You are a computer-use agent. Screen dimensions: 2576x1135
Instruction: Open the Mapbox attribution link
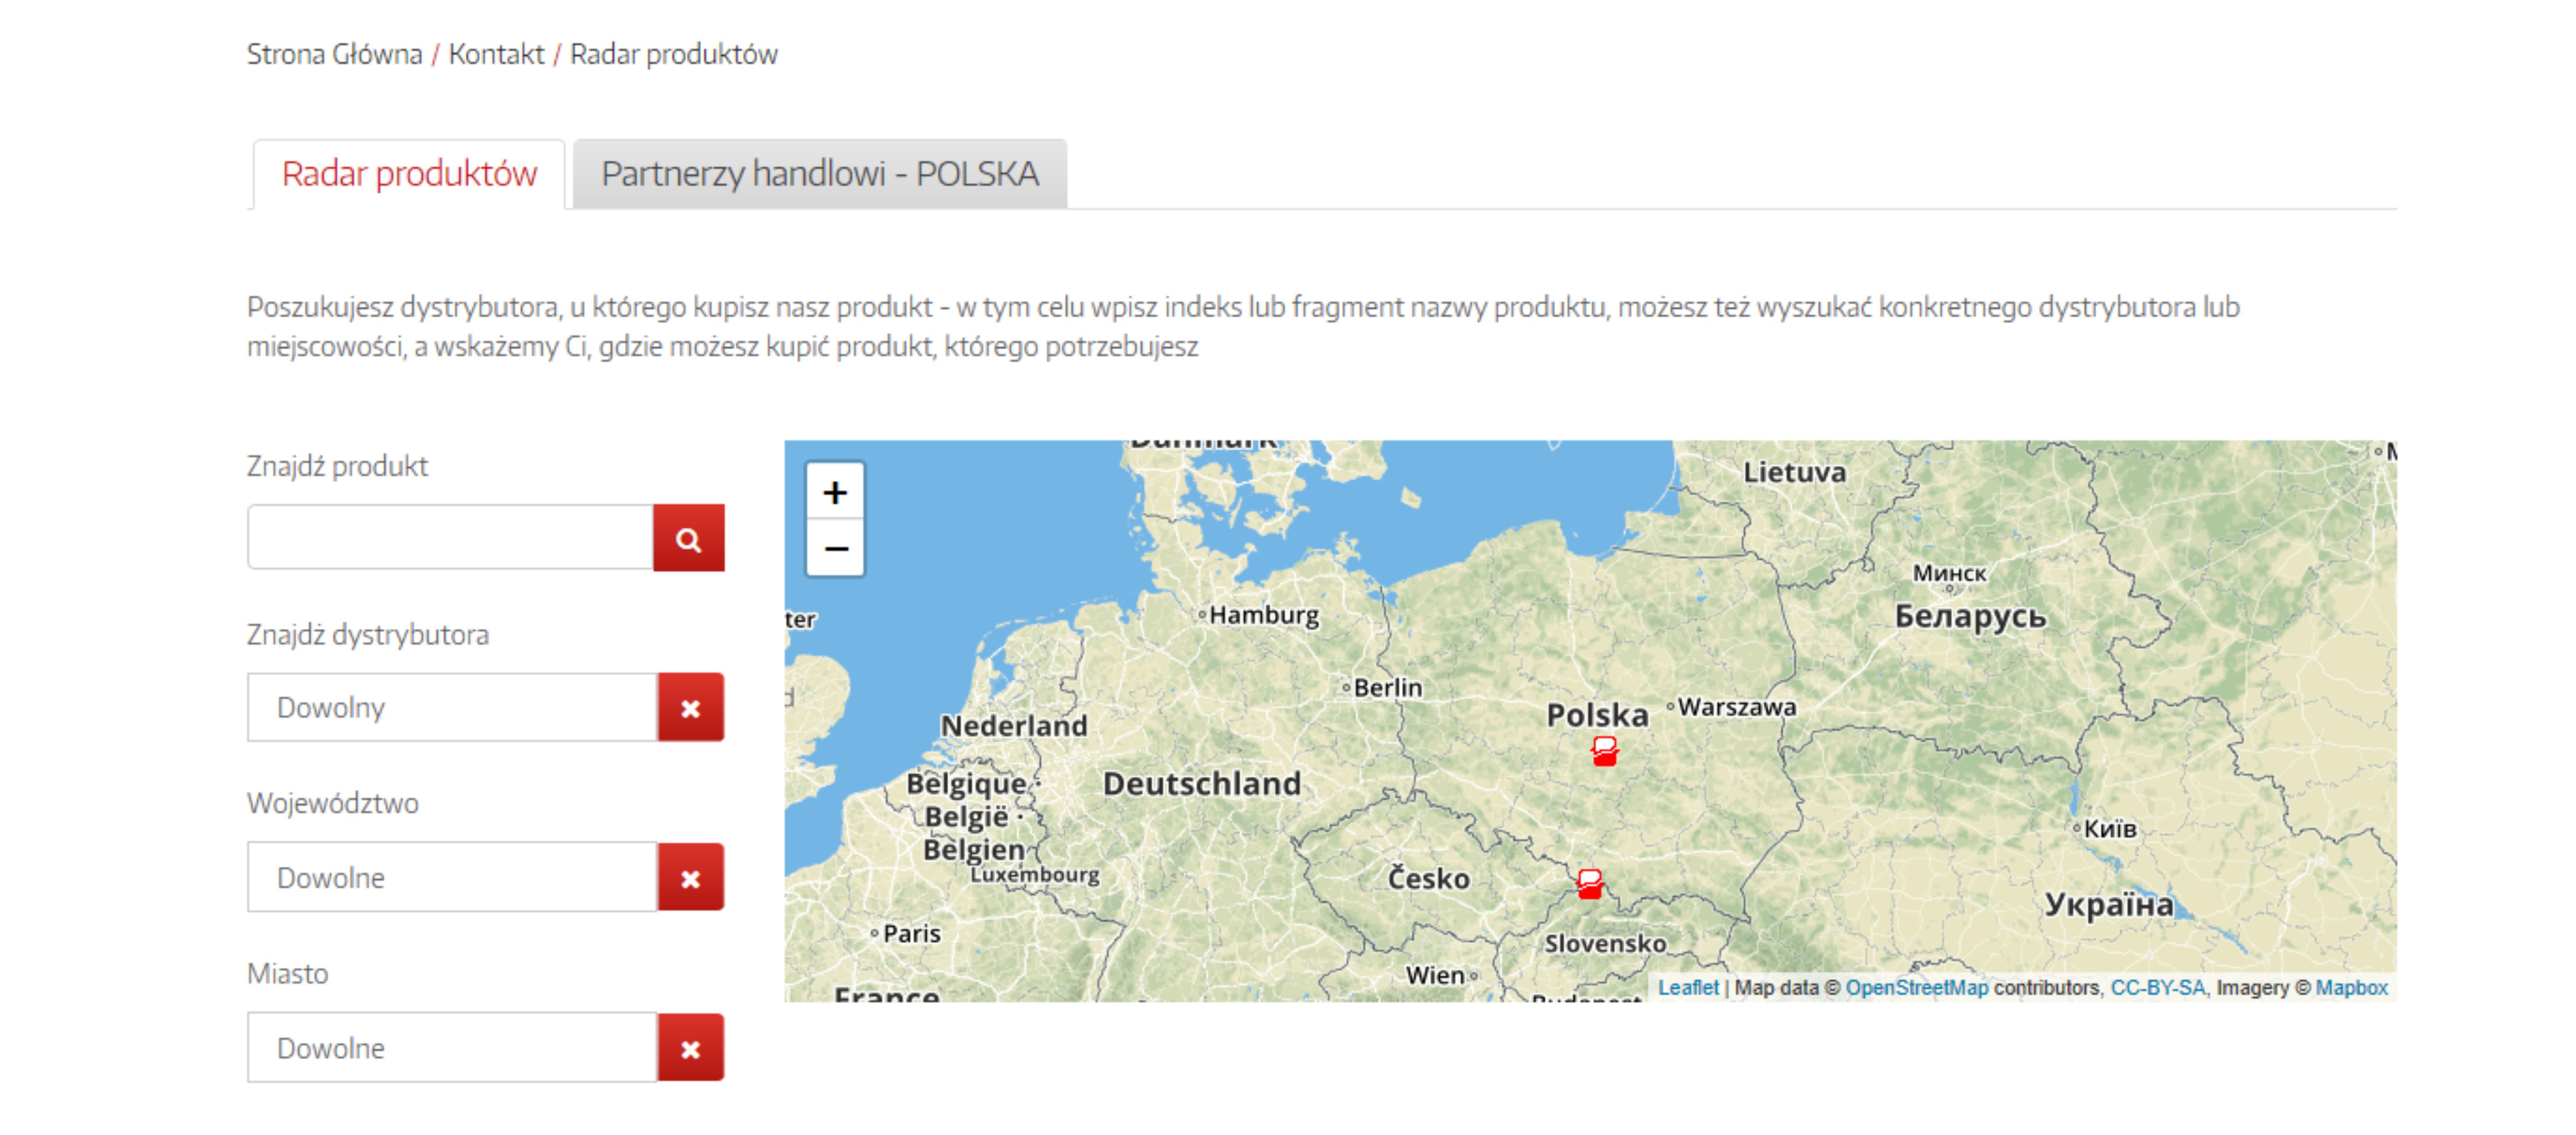tap(2350, 987)
